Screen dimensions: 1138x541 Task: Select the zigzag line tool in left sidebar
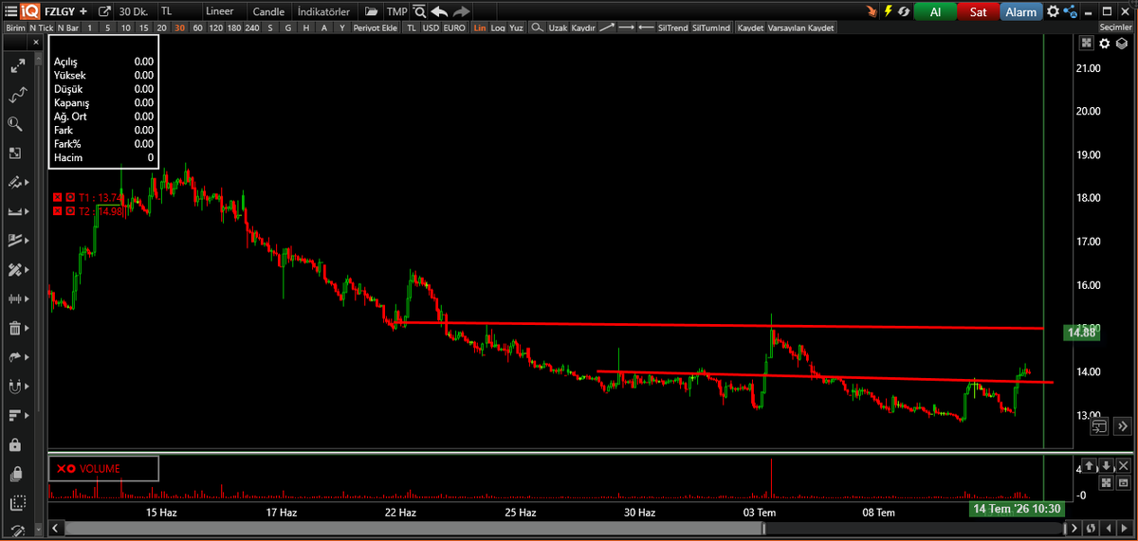[x=16, y=96]
